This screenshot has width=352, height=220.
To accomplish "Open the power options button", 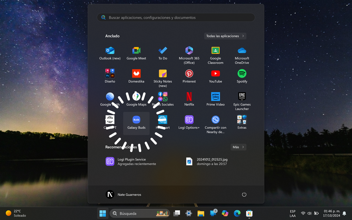I will pos(244,194).
